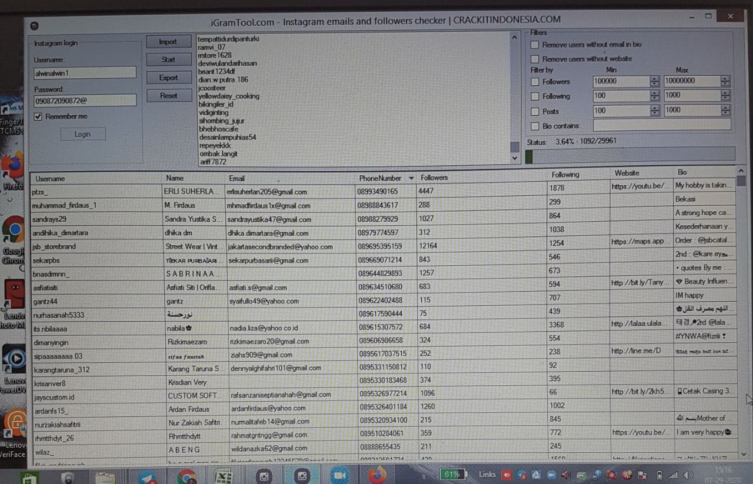This screenshot has width=753, height=484.
Task: Switch to the highlighted iGramTool taskbar icon
Action: coord(302,475)
